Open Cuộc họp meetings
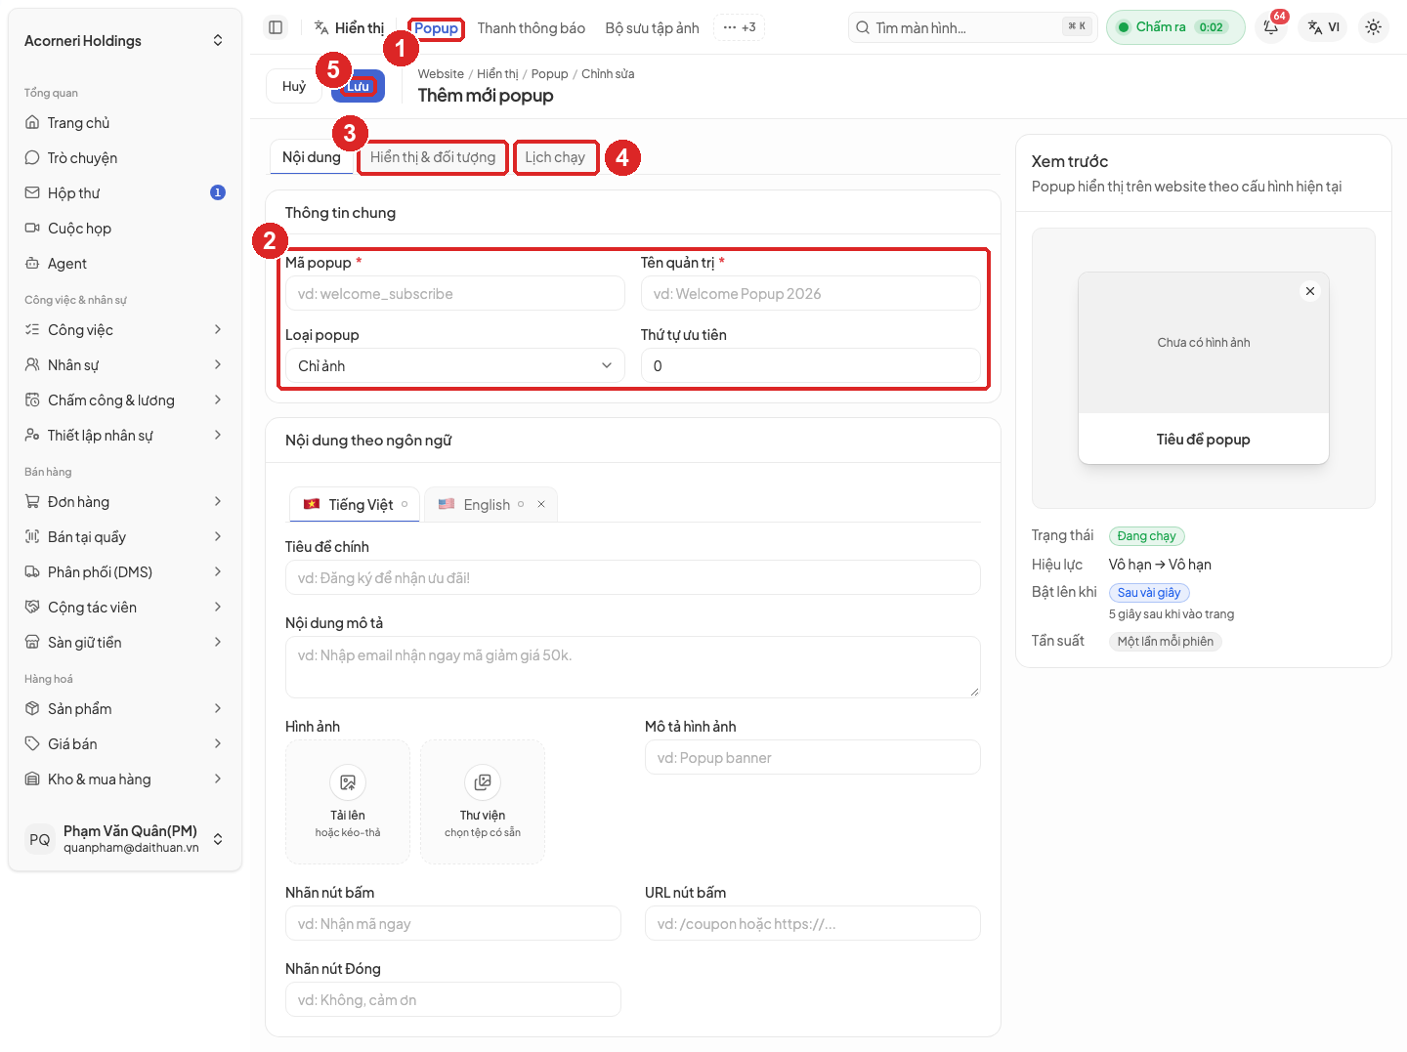 pyautogui.click(x=125, y=229)
